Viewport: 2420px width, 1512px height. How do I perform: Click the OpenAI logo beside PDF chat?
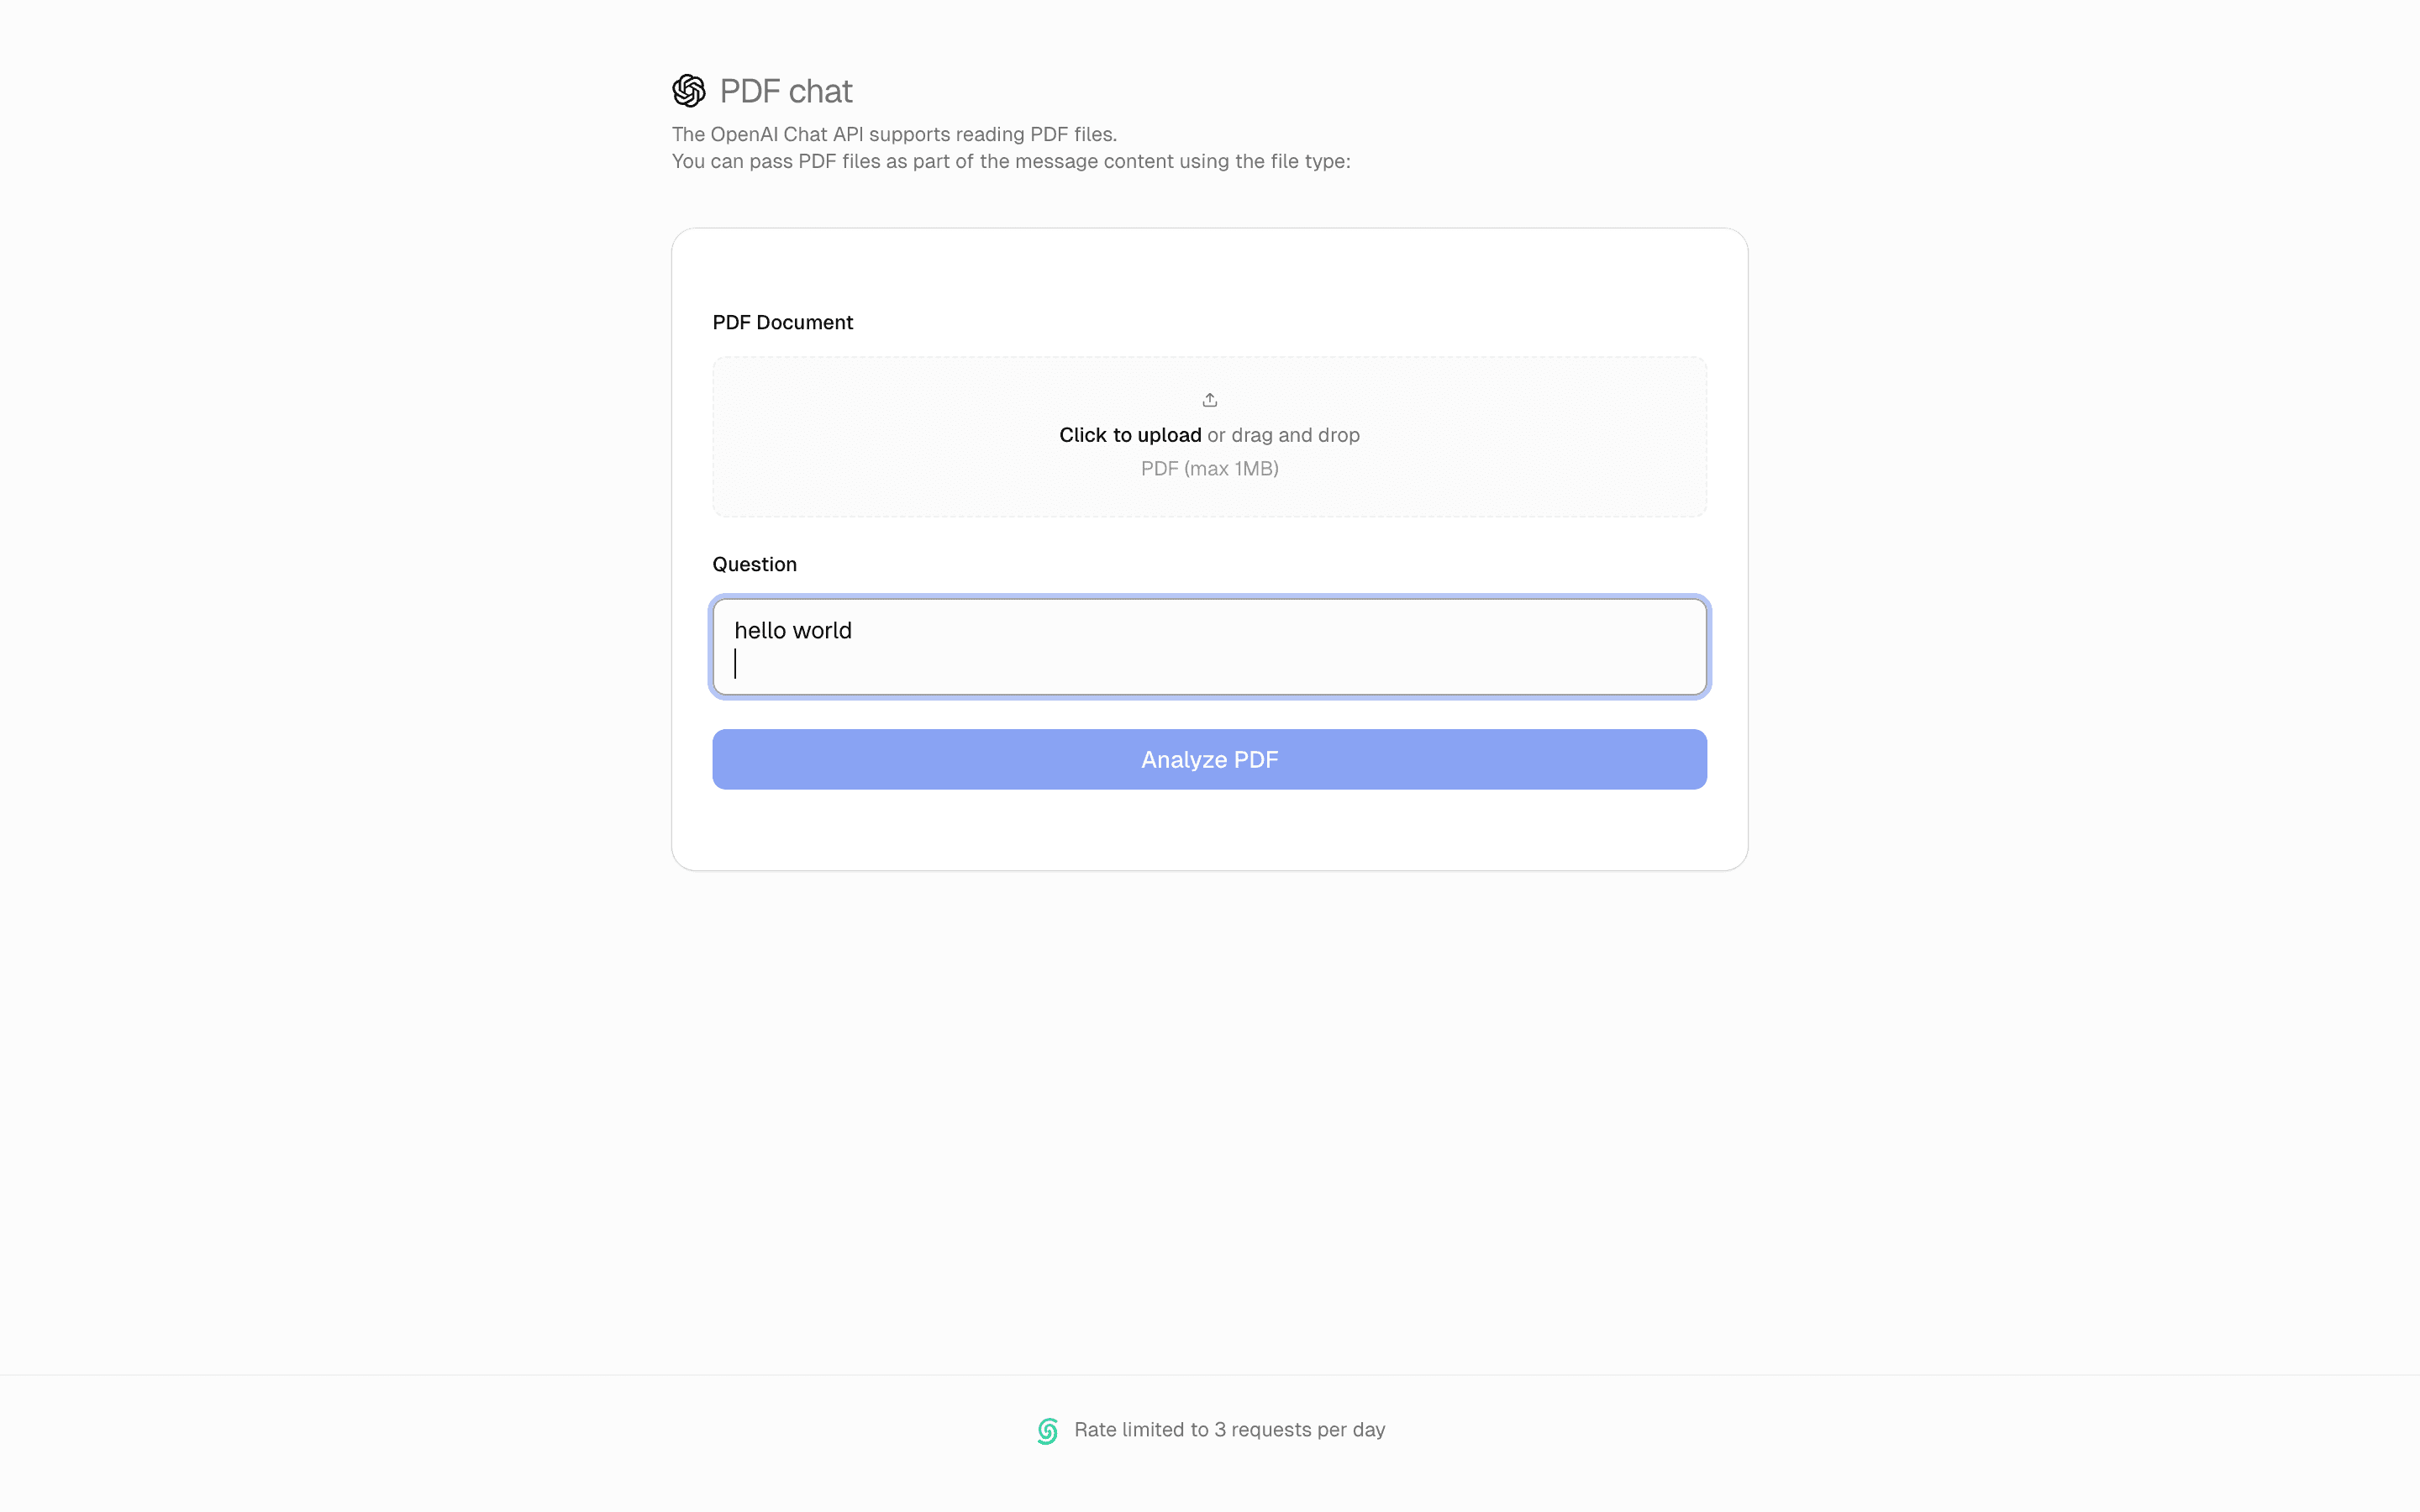click(x=688, y=91)
